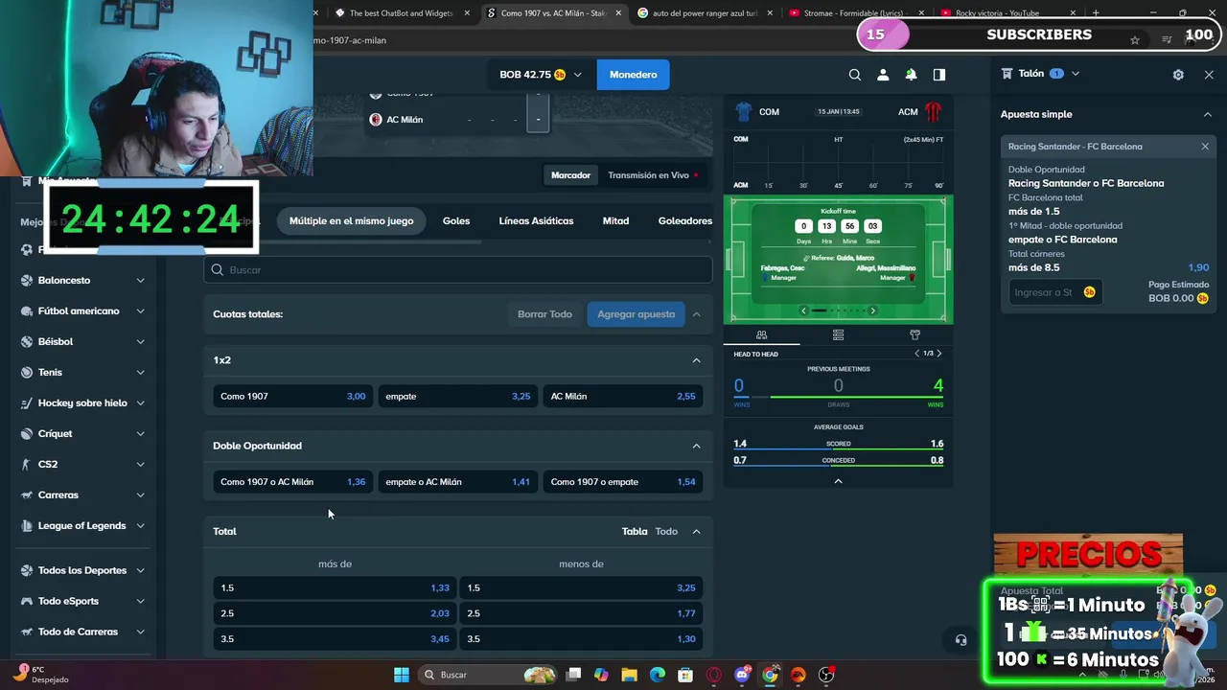1227x690 pixels.
Task: Switch to Stromae - Formidable browser tab
Action: pyautogui.click(x=856, y=13)
